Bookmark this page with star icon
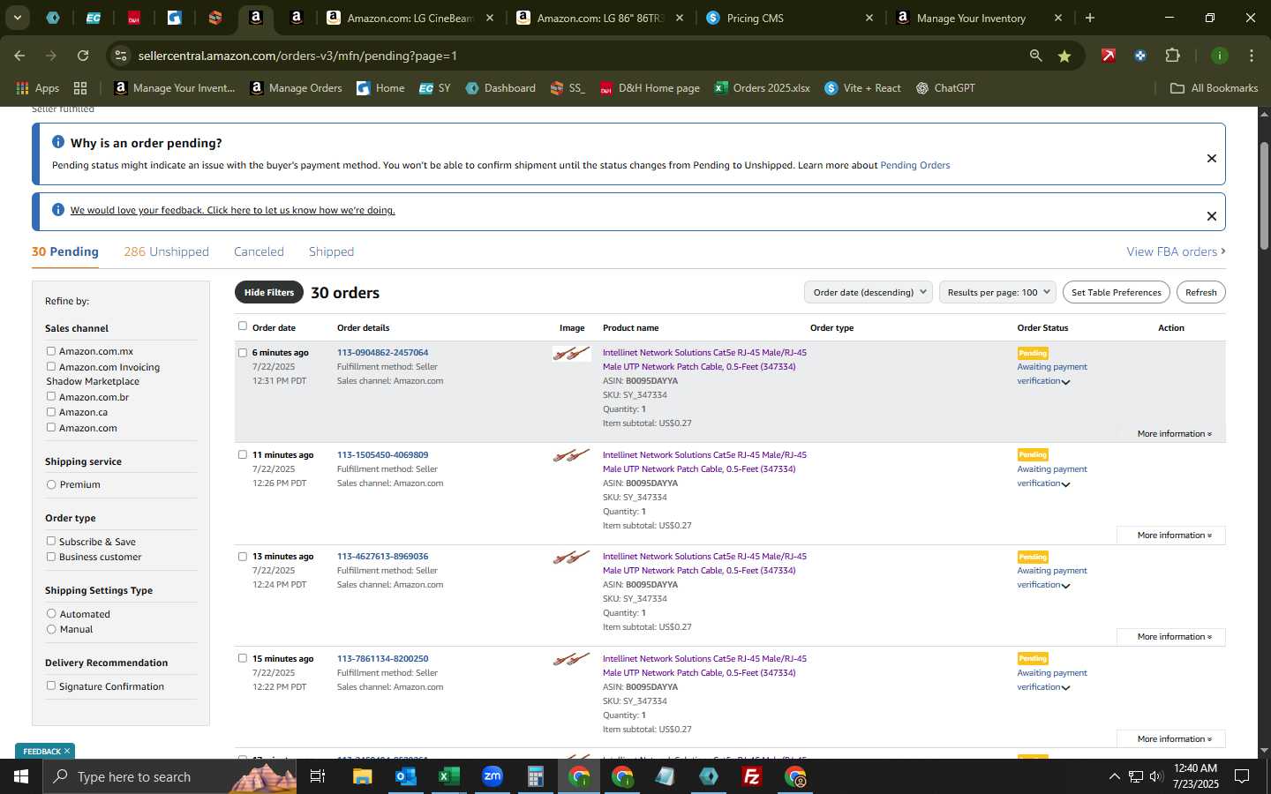Screen dimensions: 1271x794 pyautogui.click(x=1064, y=56)
